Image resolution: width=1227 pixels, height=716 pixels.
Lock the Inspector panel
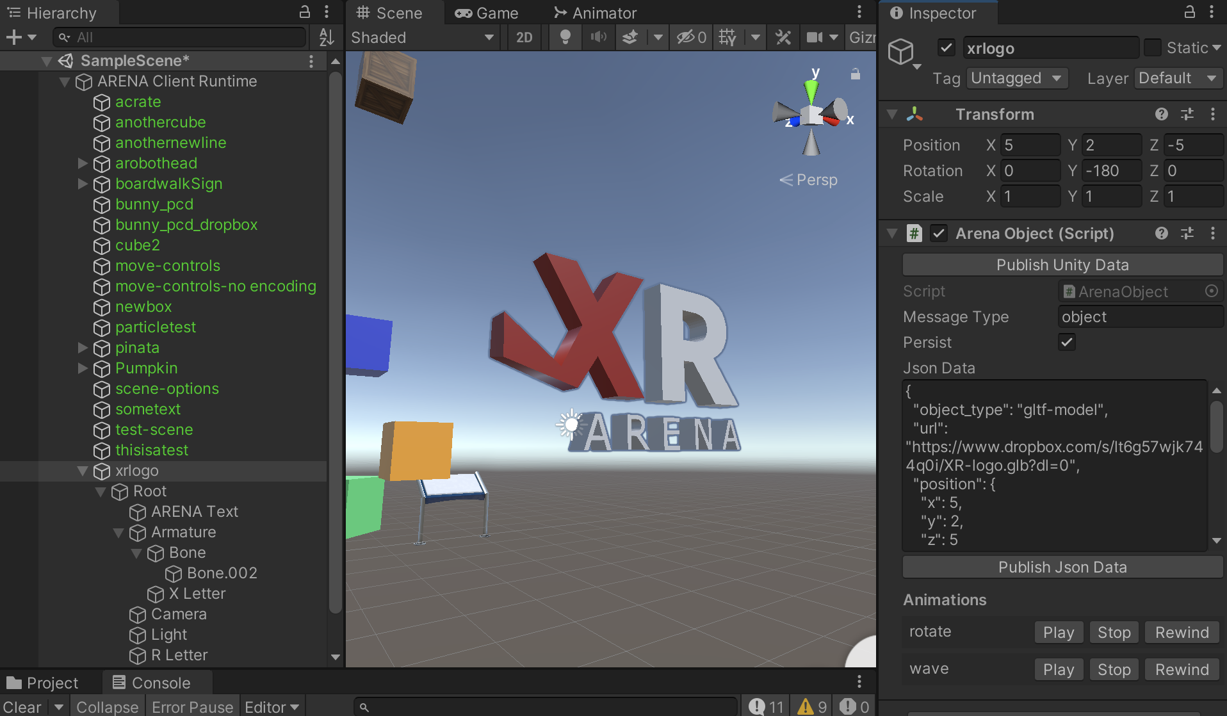click(1189, 12)
